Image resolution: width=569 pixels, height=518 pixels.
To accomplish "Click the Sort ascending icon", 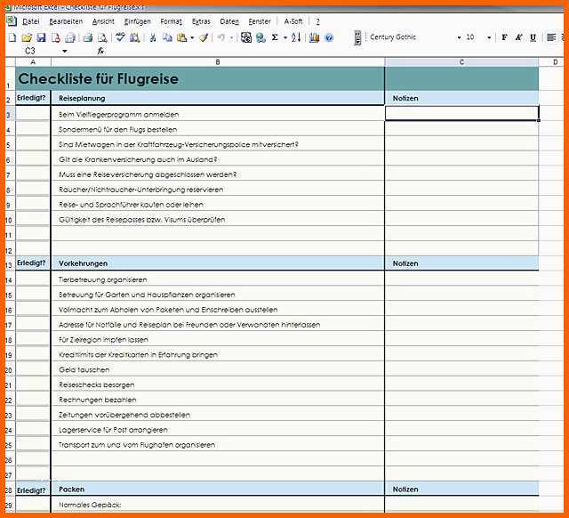I will [295, 38].
